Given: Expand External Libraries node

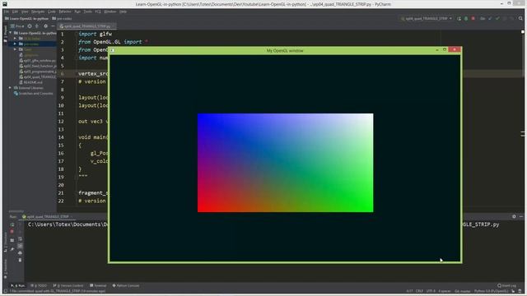Looking at the screenshot, I should pyautogui.click(x=10, y=88).
